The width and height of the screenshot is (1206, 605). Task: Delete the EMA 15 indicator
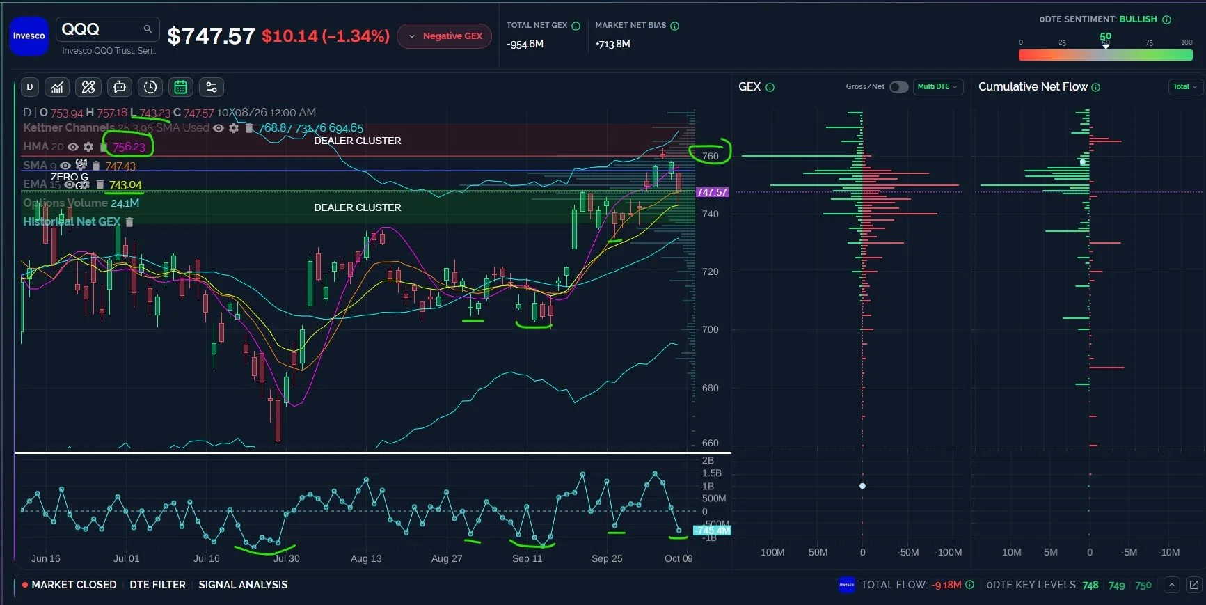coord(100,184)
